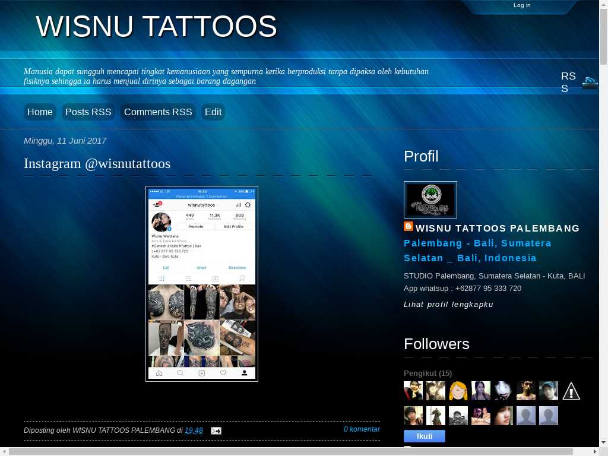The width and height of the screenshot is (608, 456).
Task: Click the Blogger logo icon beside profile name
Action: (x=408, y=226)
